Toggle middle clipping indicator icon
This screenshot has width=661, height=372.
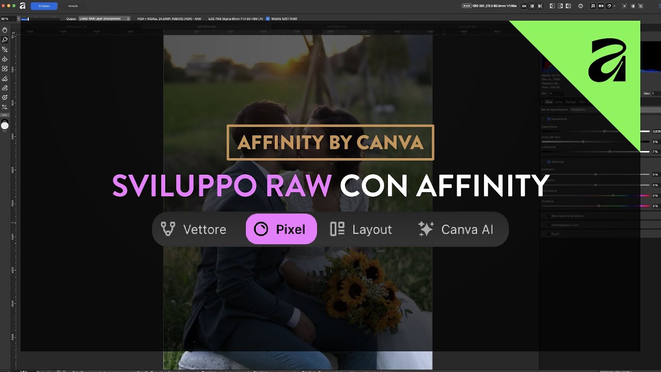[560, 6]
